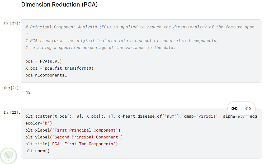
Task: Click the output value 13
Action: (28, 93)
